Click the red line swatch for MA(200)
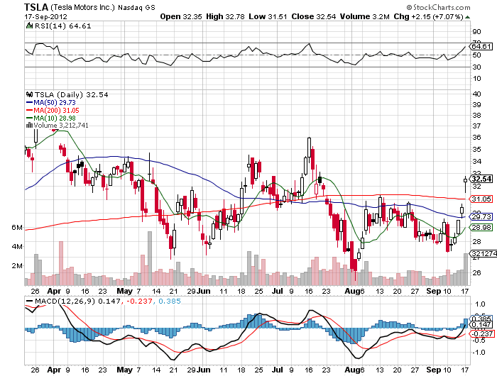This screenshot has height=376, width=497. pyautogui.click(x=30, y=110)
